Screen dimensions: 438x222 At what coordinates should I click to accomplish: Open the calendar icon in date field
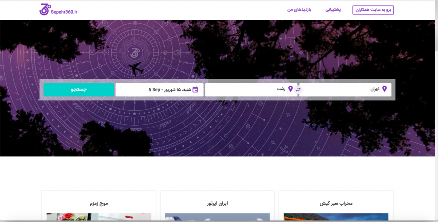tap(195, 89)
